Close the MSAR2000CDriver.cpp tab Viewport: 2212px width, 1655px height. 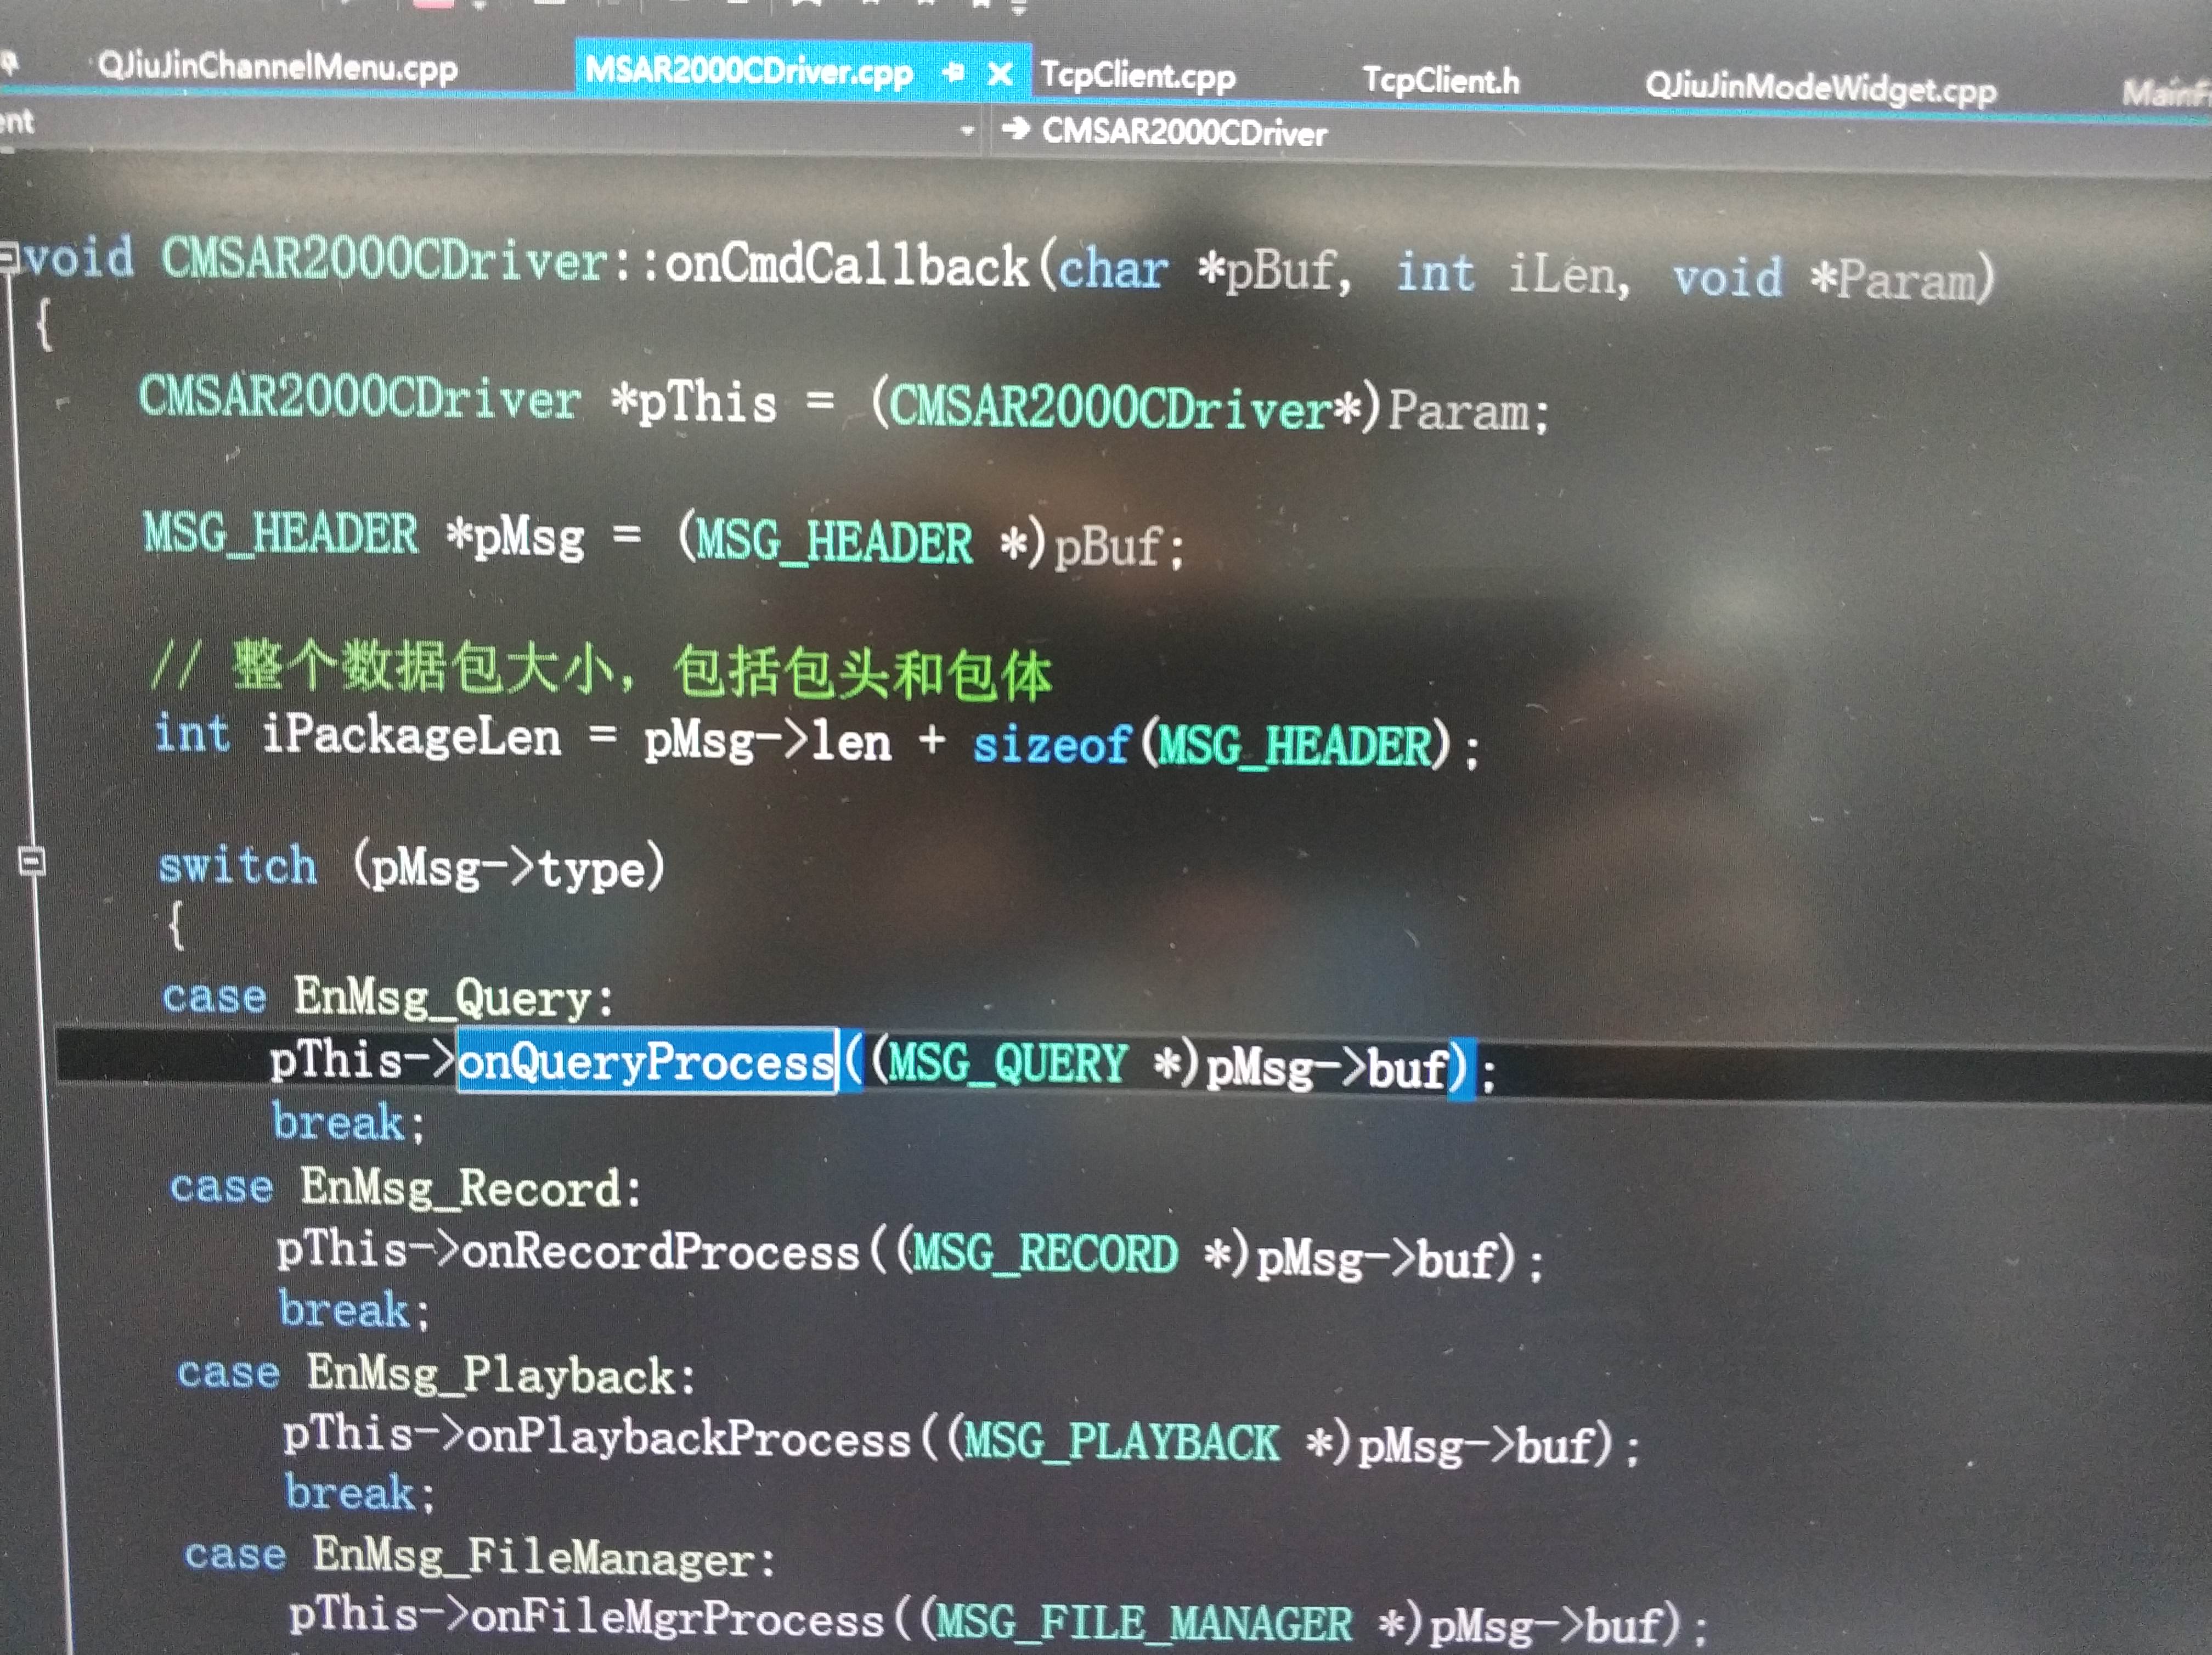[x=999, y=73]
